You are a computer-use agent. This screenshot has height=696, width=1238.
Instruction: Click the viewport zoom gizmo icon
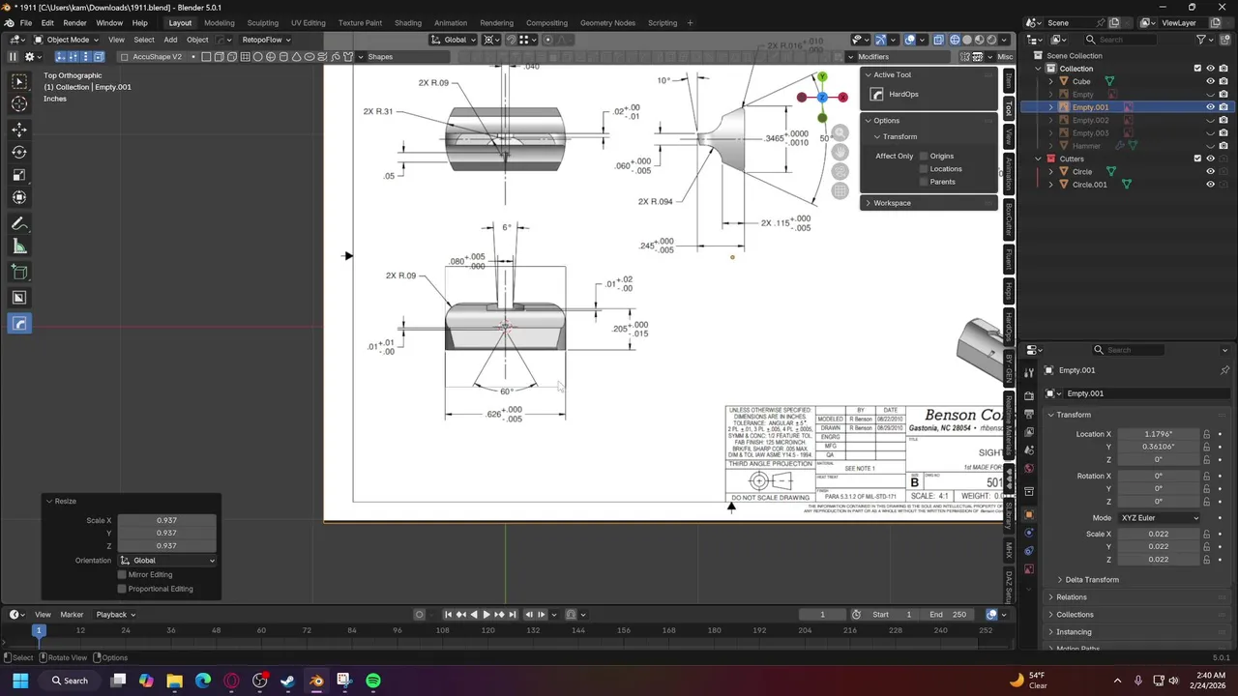(x=840, y=132)
